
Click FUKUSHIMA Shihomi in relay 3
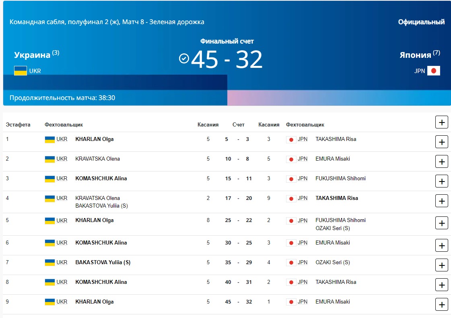pos(340,179)
